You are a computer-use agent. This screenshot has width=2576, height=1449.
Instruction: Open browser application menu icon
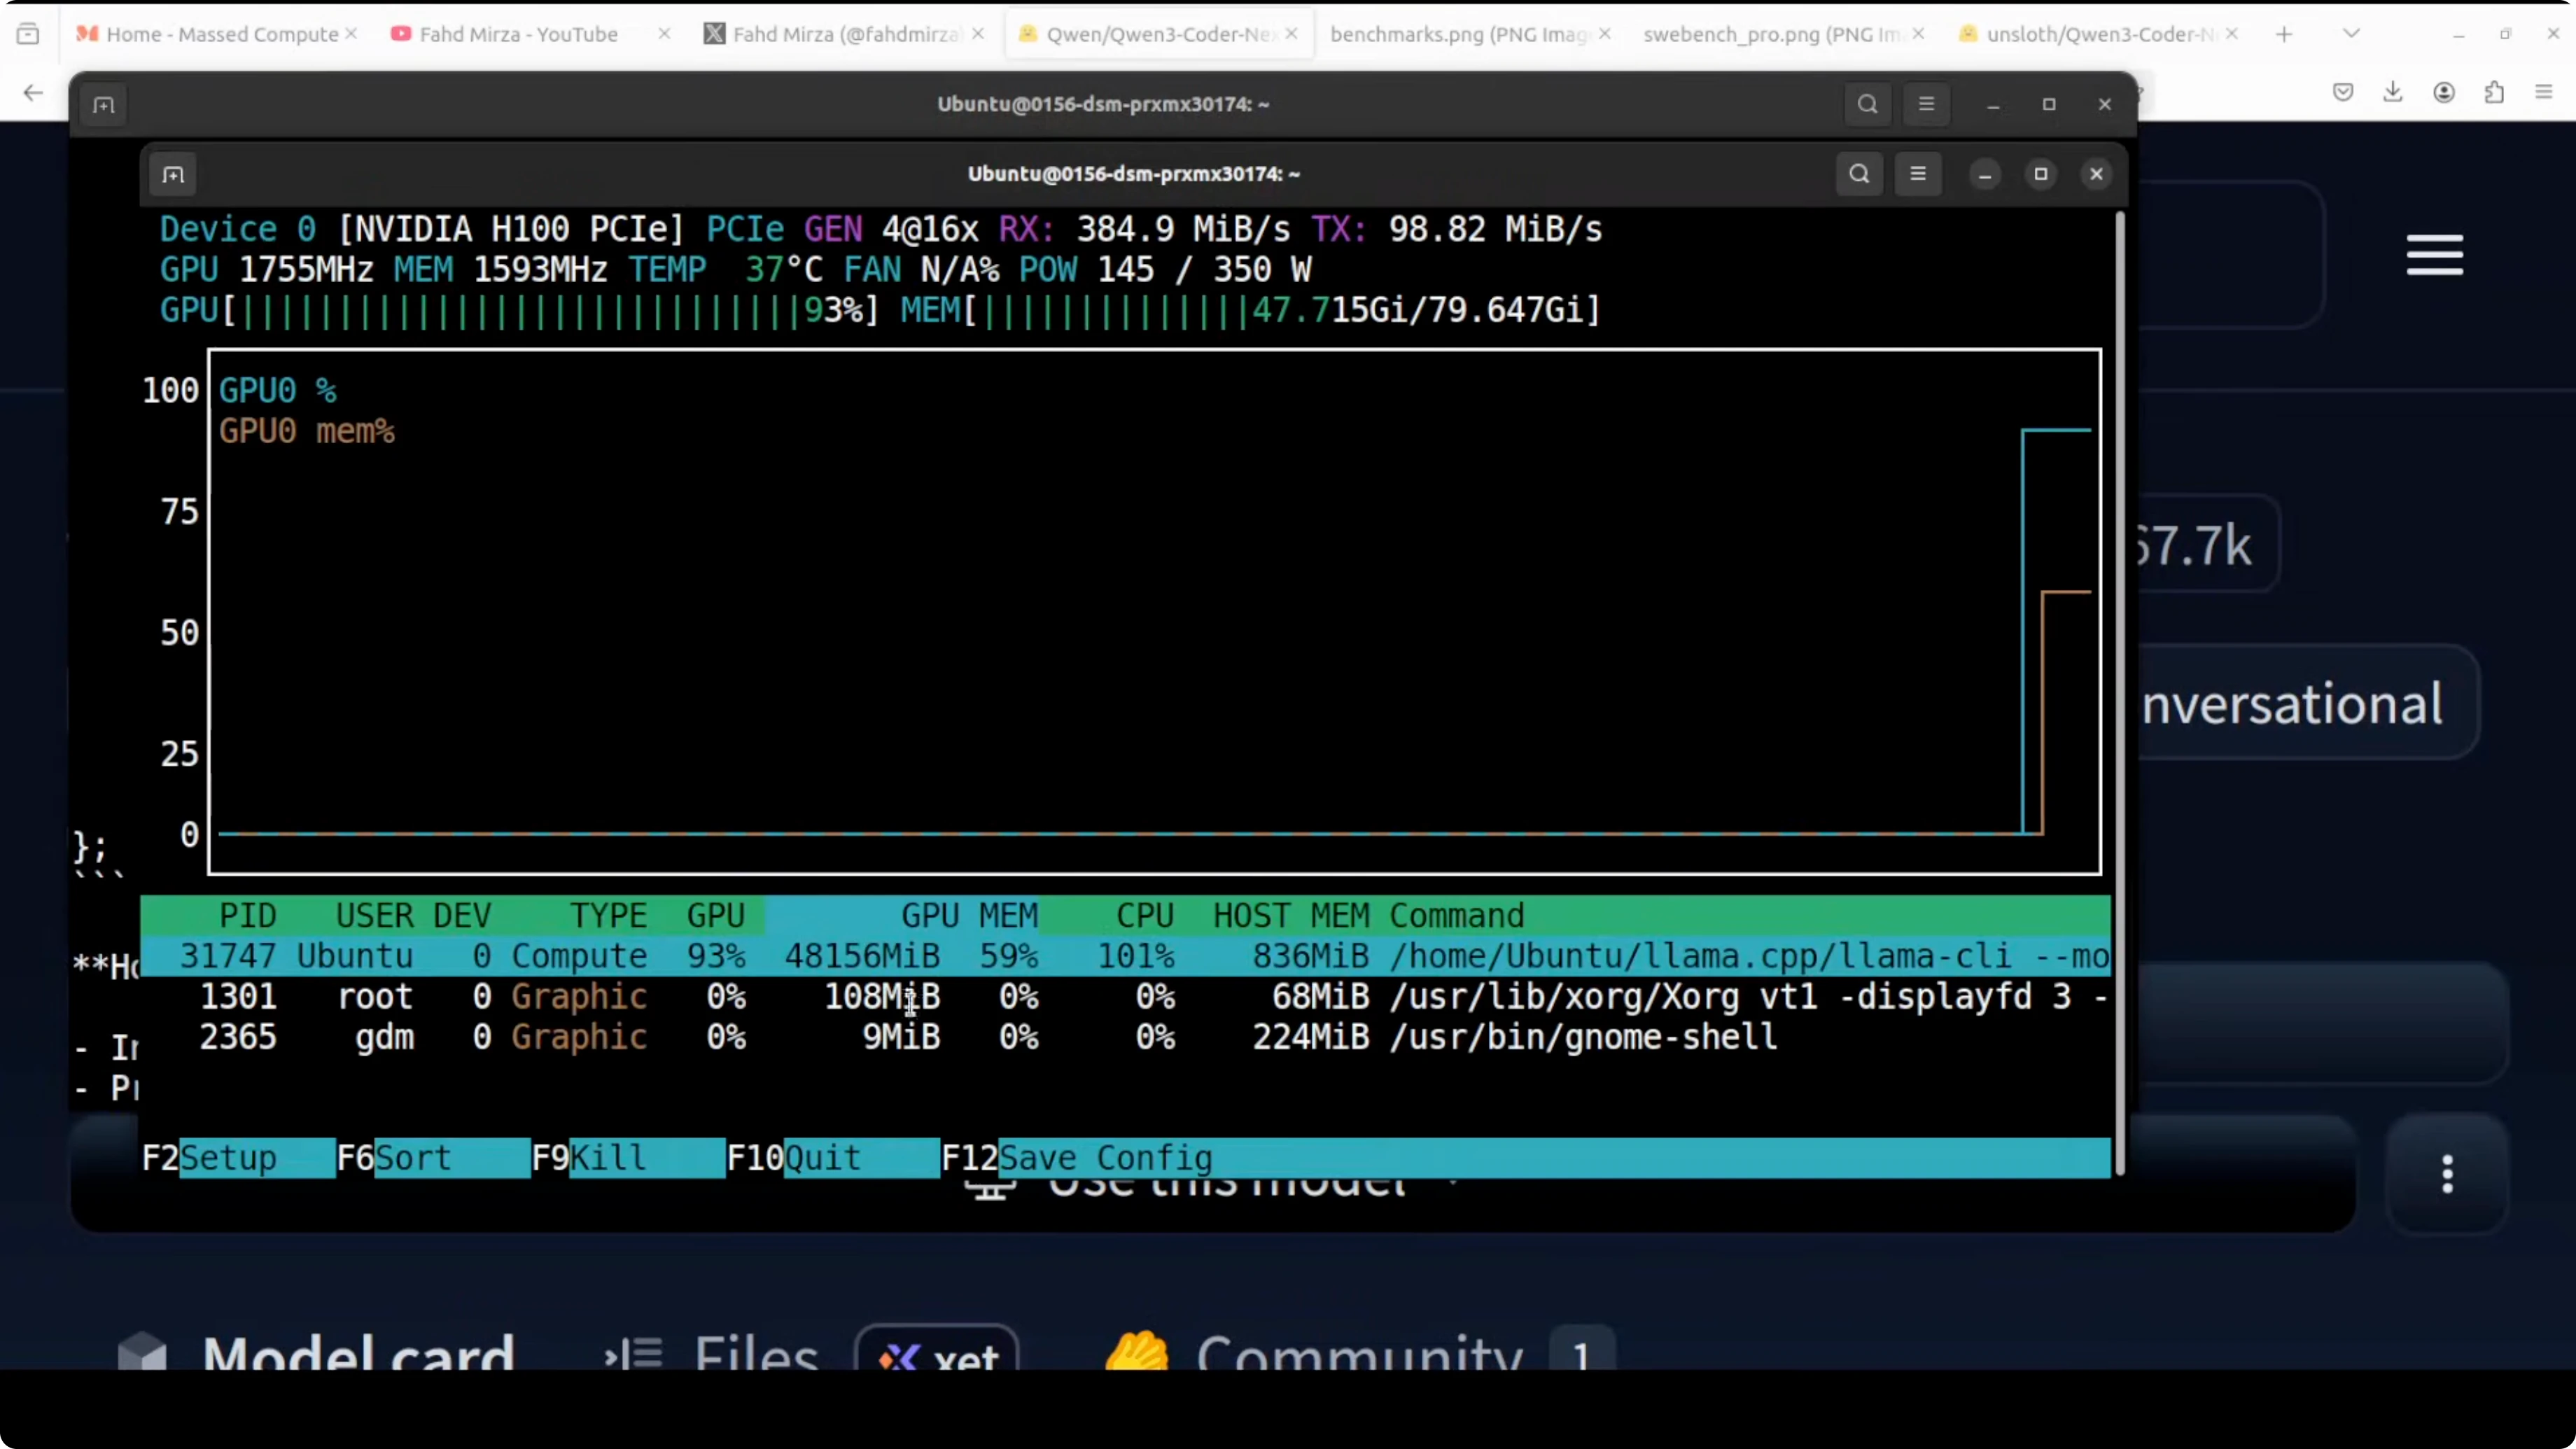(2544, 92)
